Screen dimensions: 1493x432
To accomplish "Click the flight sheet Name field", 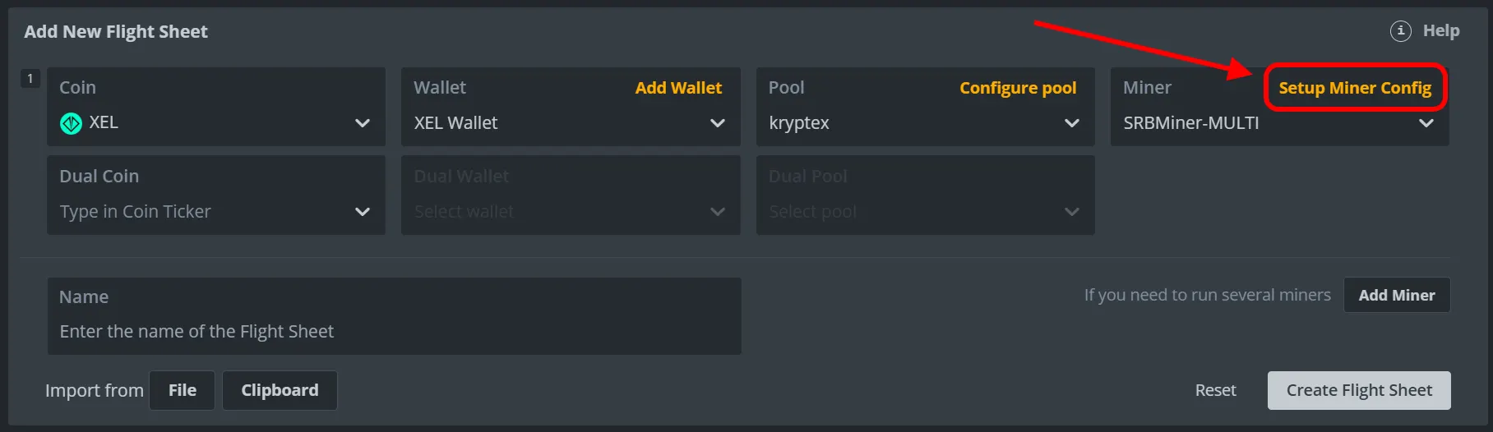I will [394, 331].
